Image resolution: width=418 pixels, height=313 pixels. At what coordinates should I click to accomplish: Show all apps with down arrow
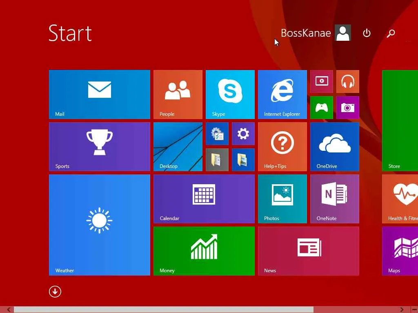coord(55,291)
